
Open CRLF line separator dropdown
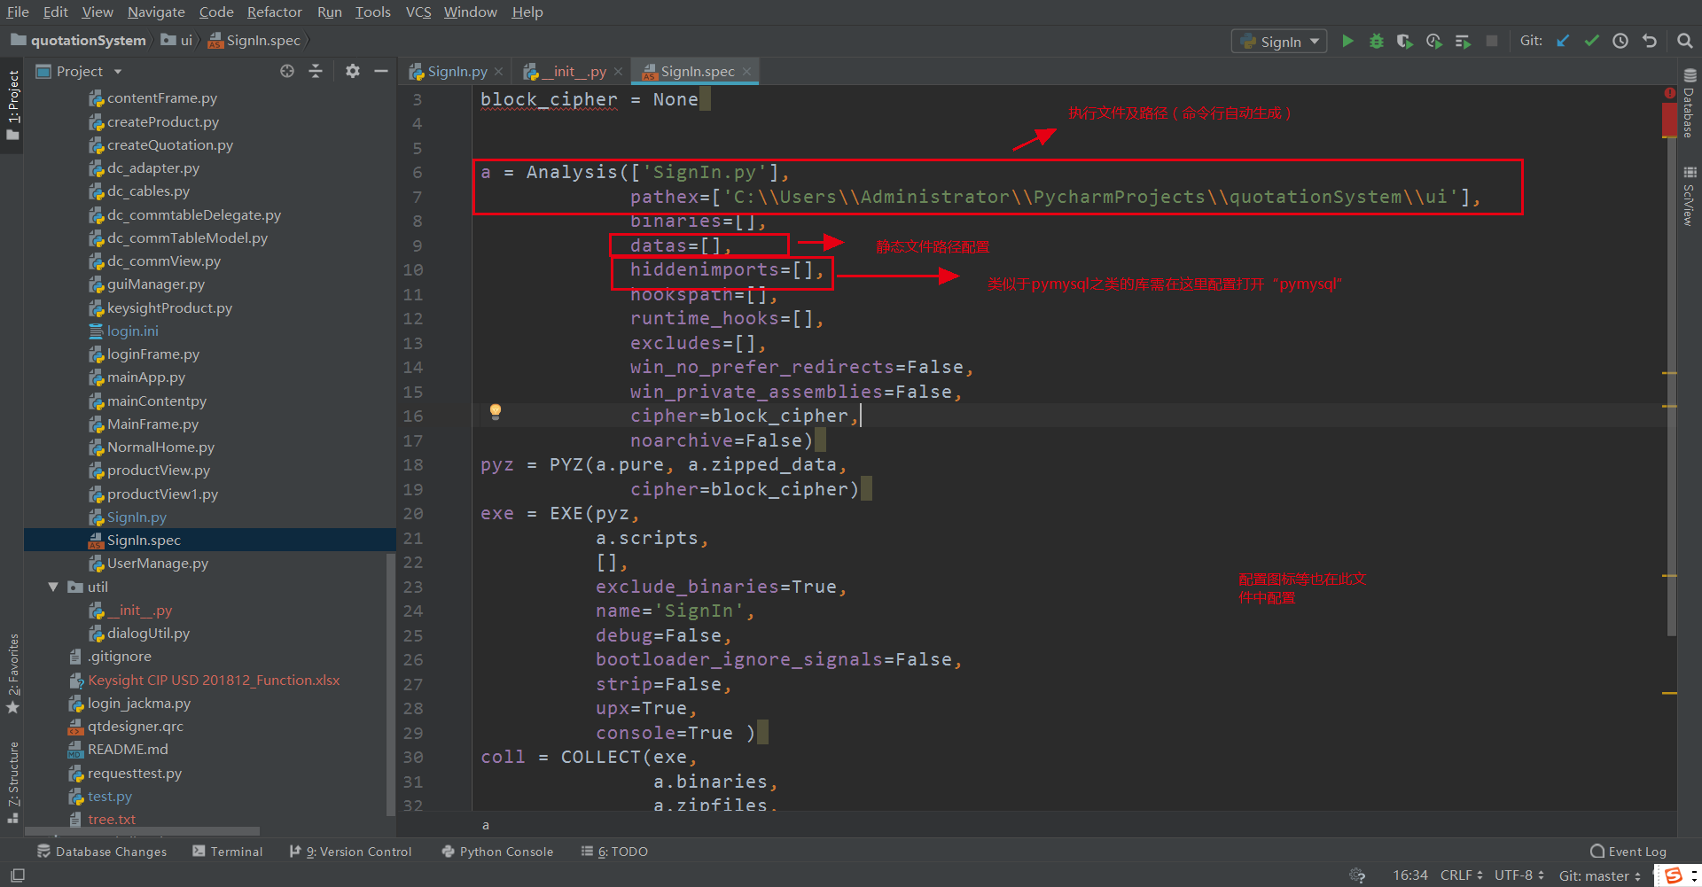1461,875
